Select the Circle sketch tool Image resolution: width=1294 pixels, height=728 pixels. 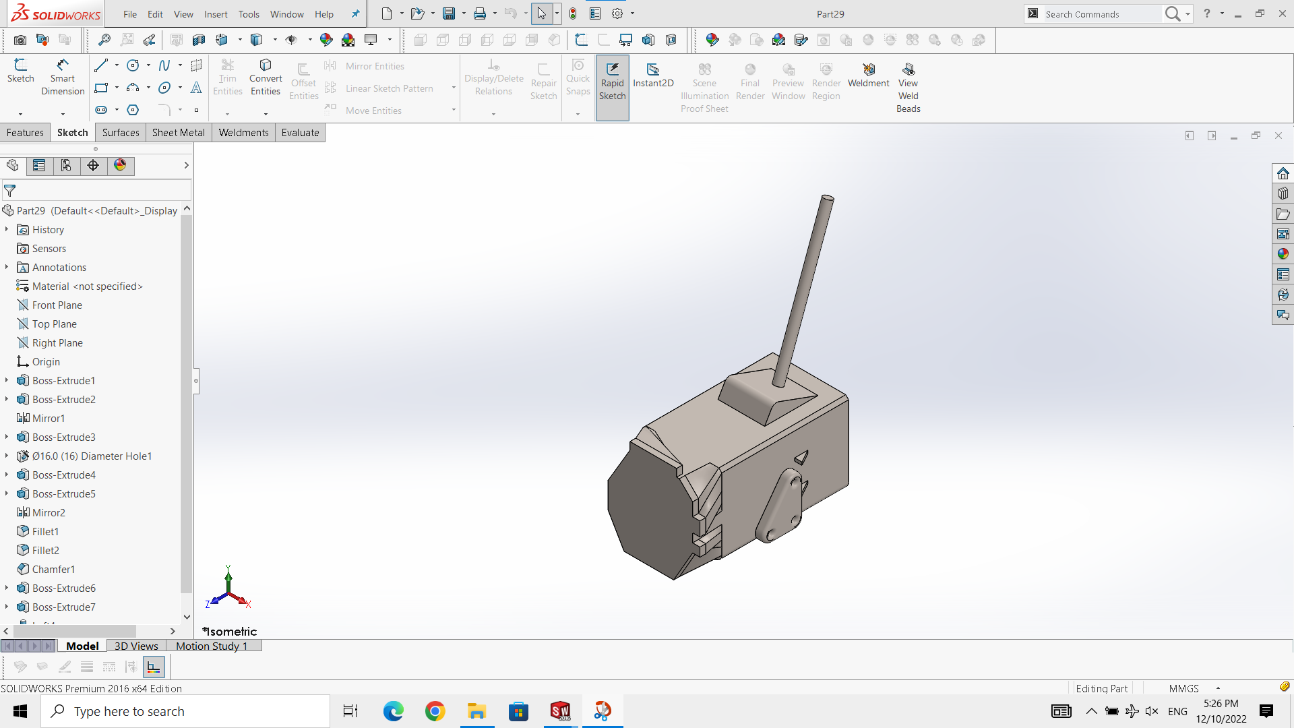(133, 65)
